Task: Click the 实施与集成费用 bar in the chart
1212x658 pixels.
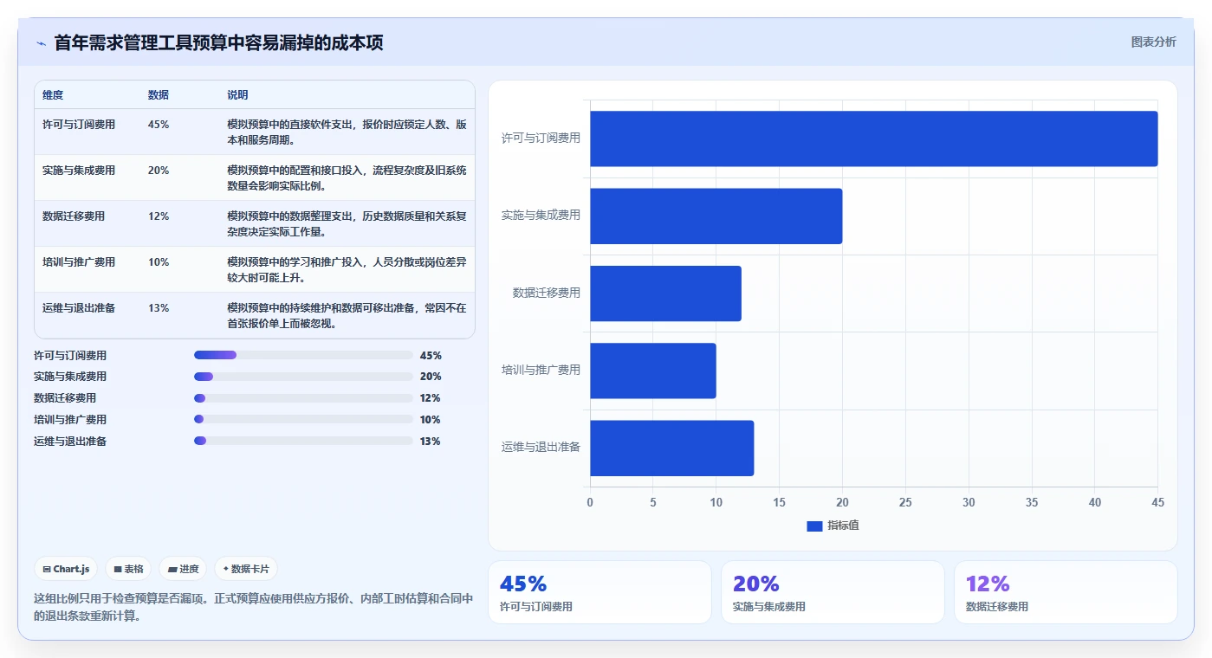Action: pyautogui.click(x=716, y=216)
